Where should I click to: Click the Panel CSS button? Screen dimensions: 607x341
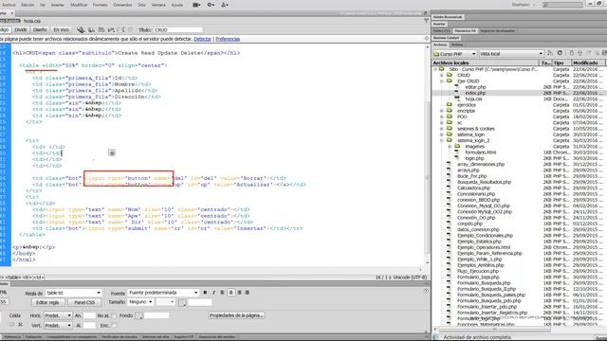[84, 302]
